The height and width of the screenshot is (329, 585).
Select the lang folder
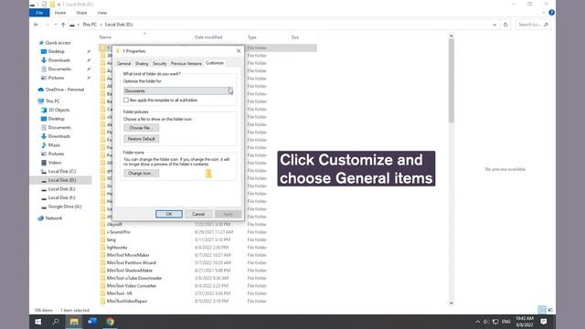click(112, 239)
